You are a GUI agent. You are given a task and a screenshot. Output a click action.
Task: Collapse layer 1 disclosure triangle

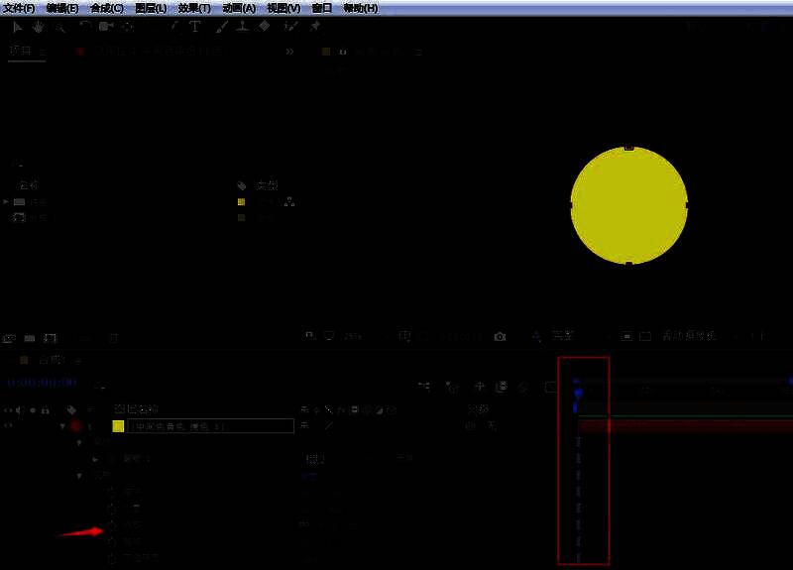tap(62, 426)
